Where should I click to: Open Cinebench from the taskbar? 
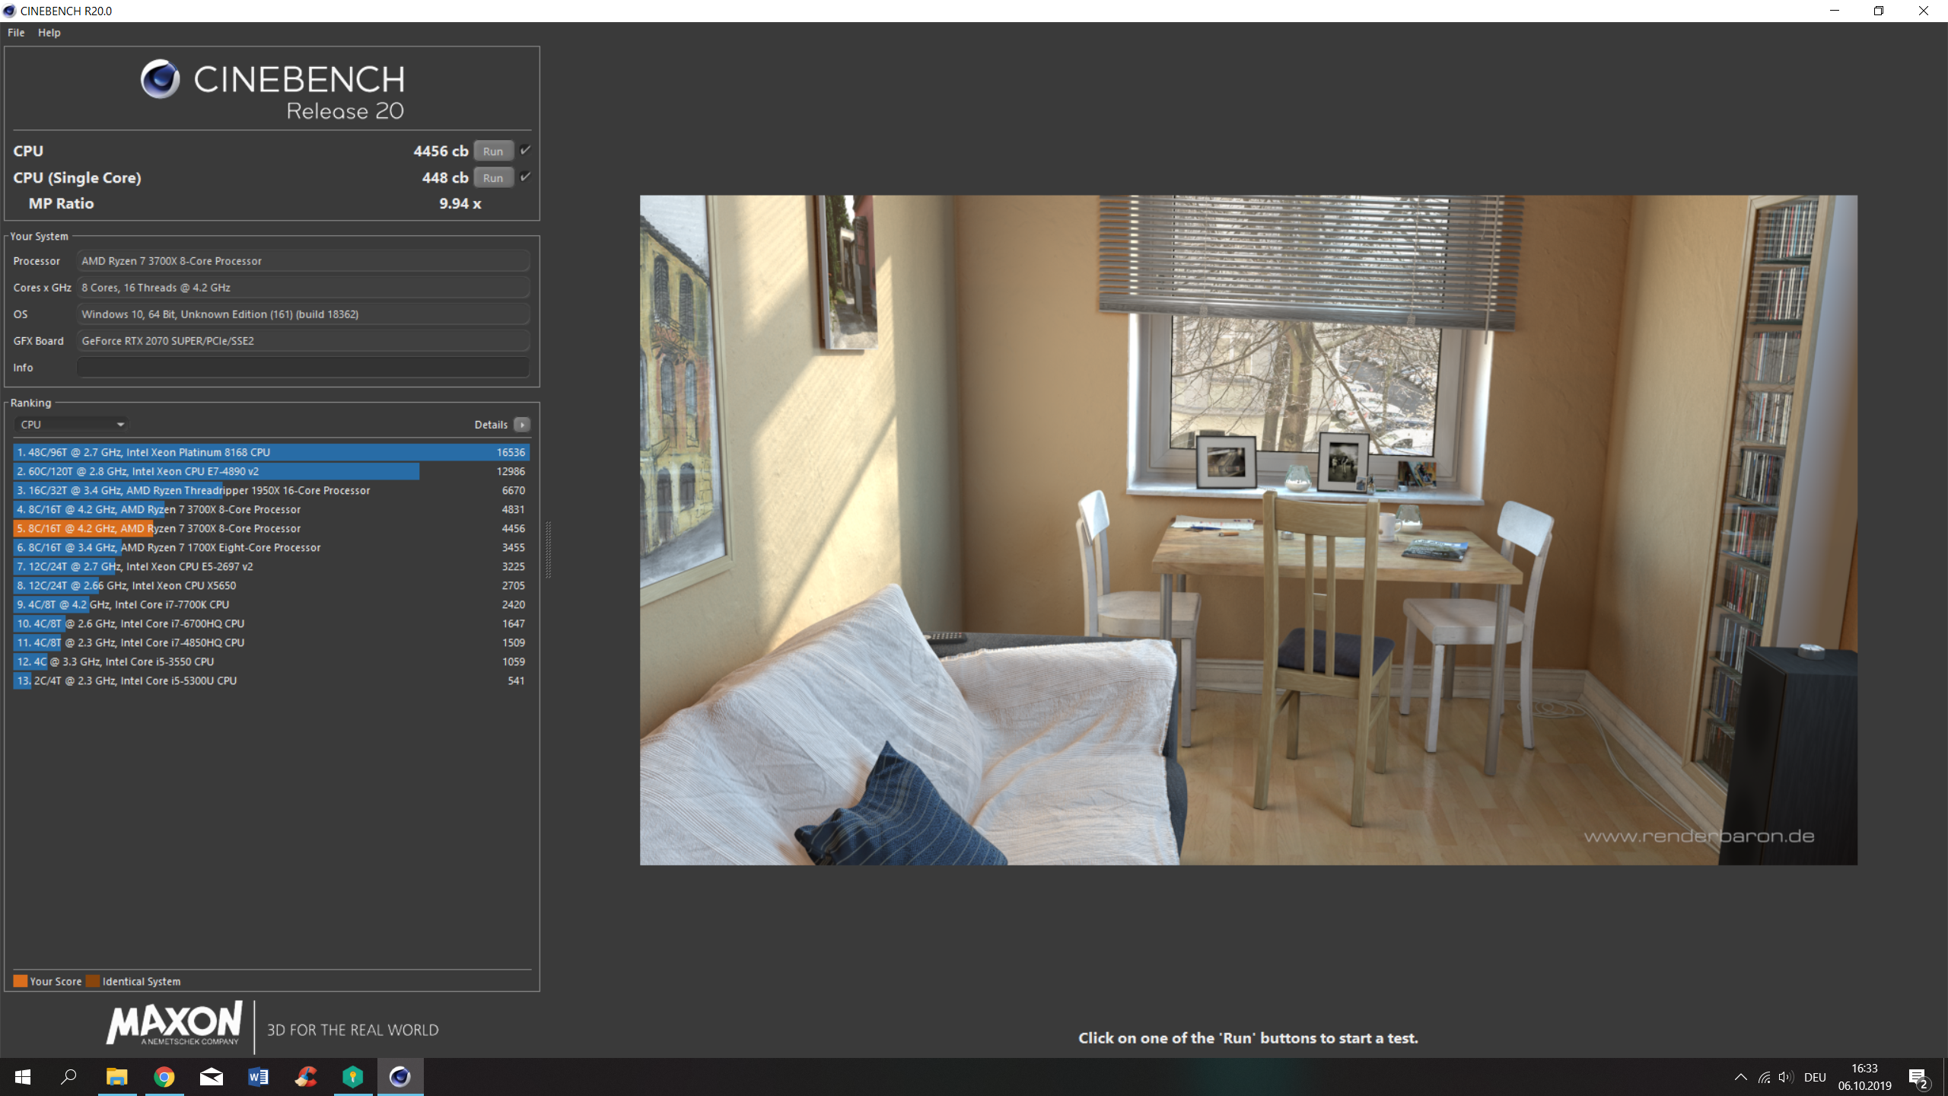click(400, 1076)
